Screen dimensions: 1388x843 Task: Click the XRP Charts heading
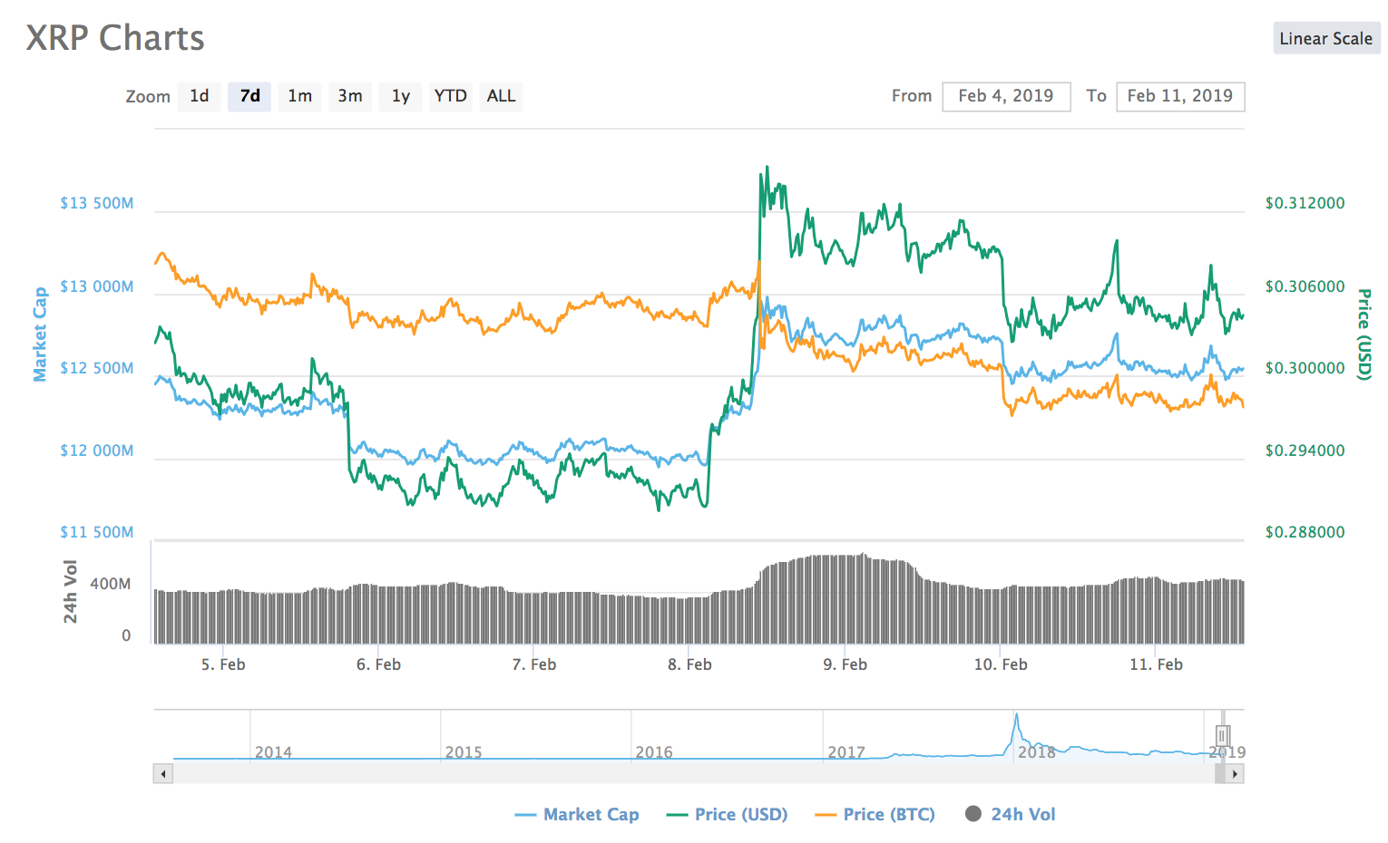[x=115, y=38]
